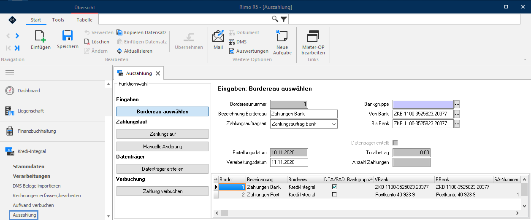Toggle DTA/SAD checkbox for Zahlungen Bank

tap(334, 187)
